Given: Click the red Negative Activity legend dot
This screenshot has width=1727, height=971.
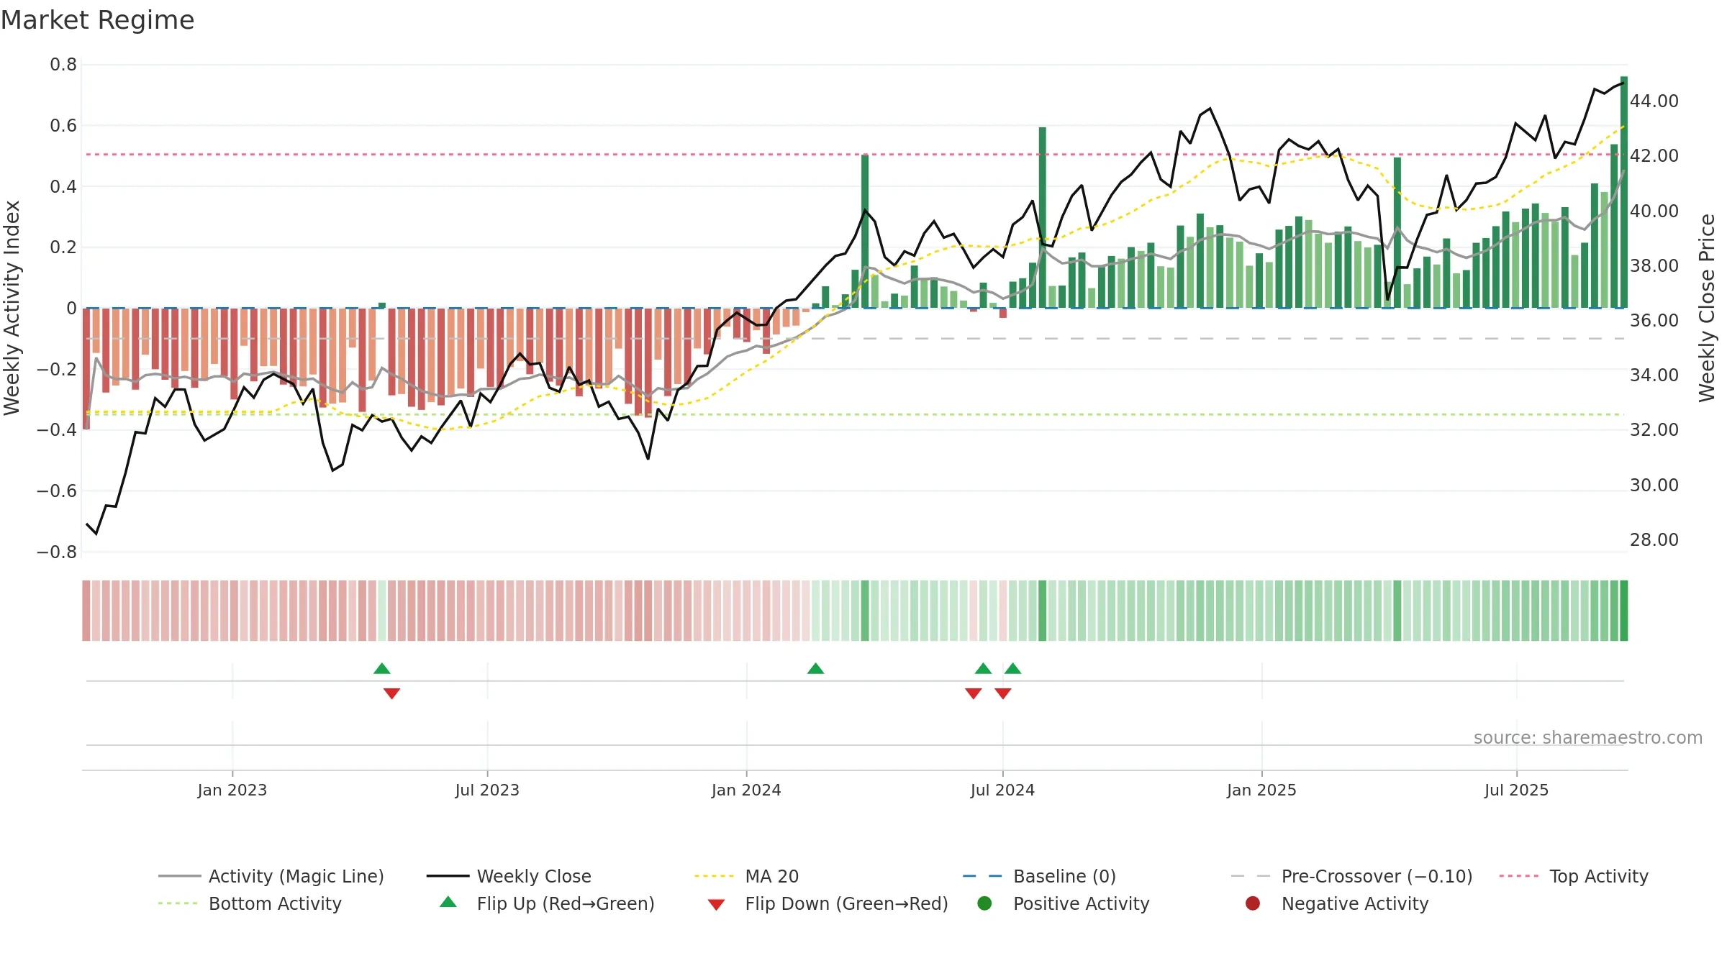Looking at the screenshot, I should coord(1253,903).
